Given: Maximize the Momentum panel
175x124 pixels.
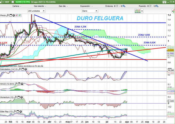Looking at the screenshot, I should [x=19, y=97].
